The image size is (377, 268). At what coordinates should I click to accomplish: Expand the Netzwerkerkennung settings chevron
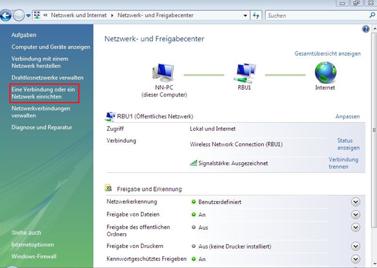tap(356, 202)
